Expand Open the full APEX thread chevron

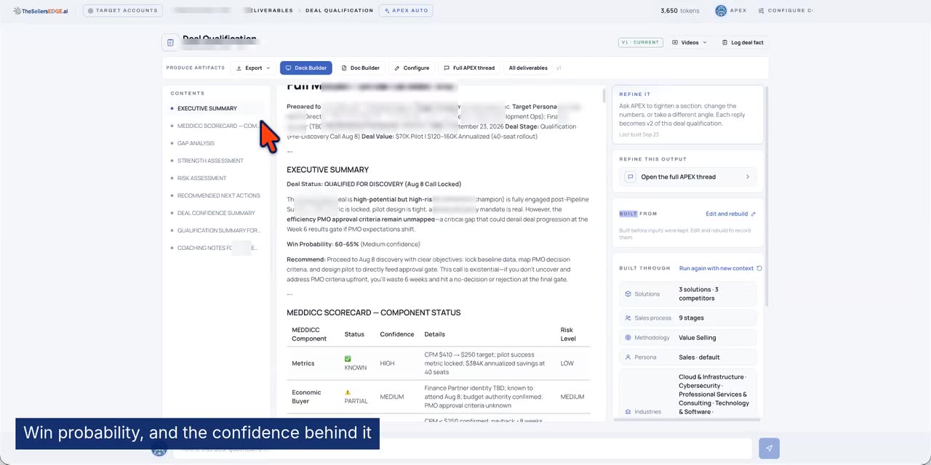point(748,177)
